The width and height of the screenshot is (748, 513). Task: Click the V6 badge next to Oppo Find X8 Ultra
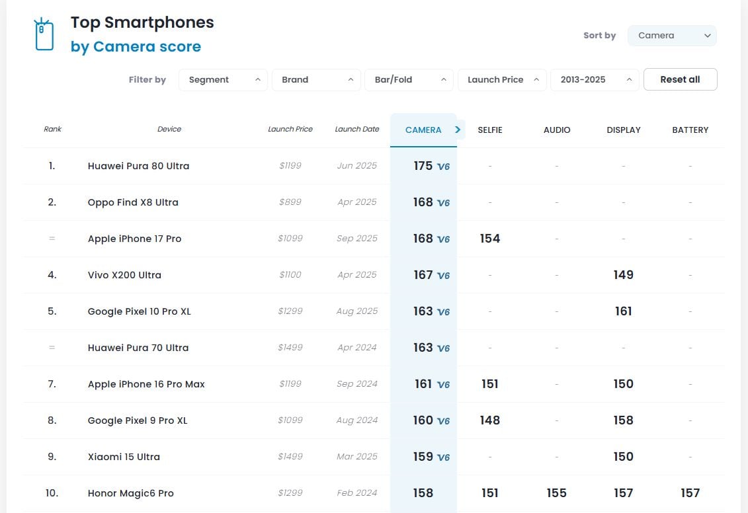pos(442,204)
